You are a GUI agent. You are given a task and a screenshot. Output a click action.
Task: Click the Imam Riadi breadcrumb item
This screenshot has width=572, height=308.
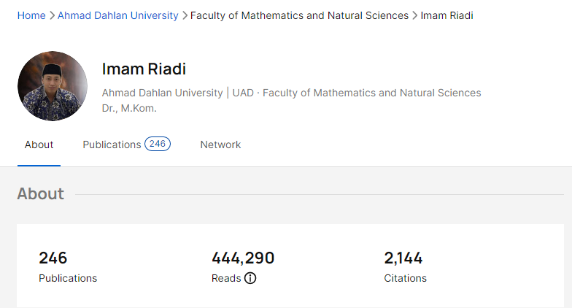[447, 15]
